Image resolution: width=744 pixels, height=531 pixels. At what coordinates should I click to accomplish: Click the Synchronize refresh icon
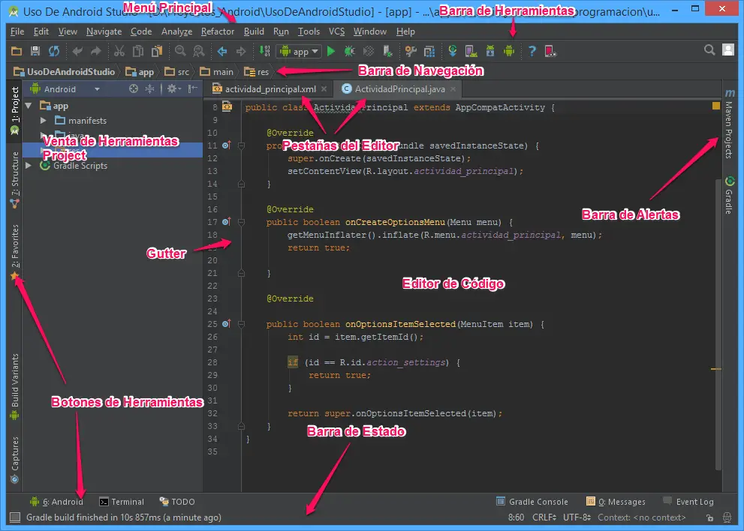click(54, 51)
